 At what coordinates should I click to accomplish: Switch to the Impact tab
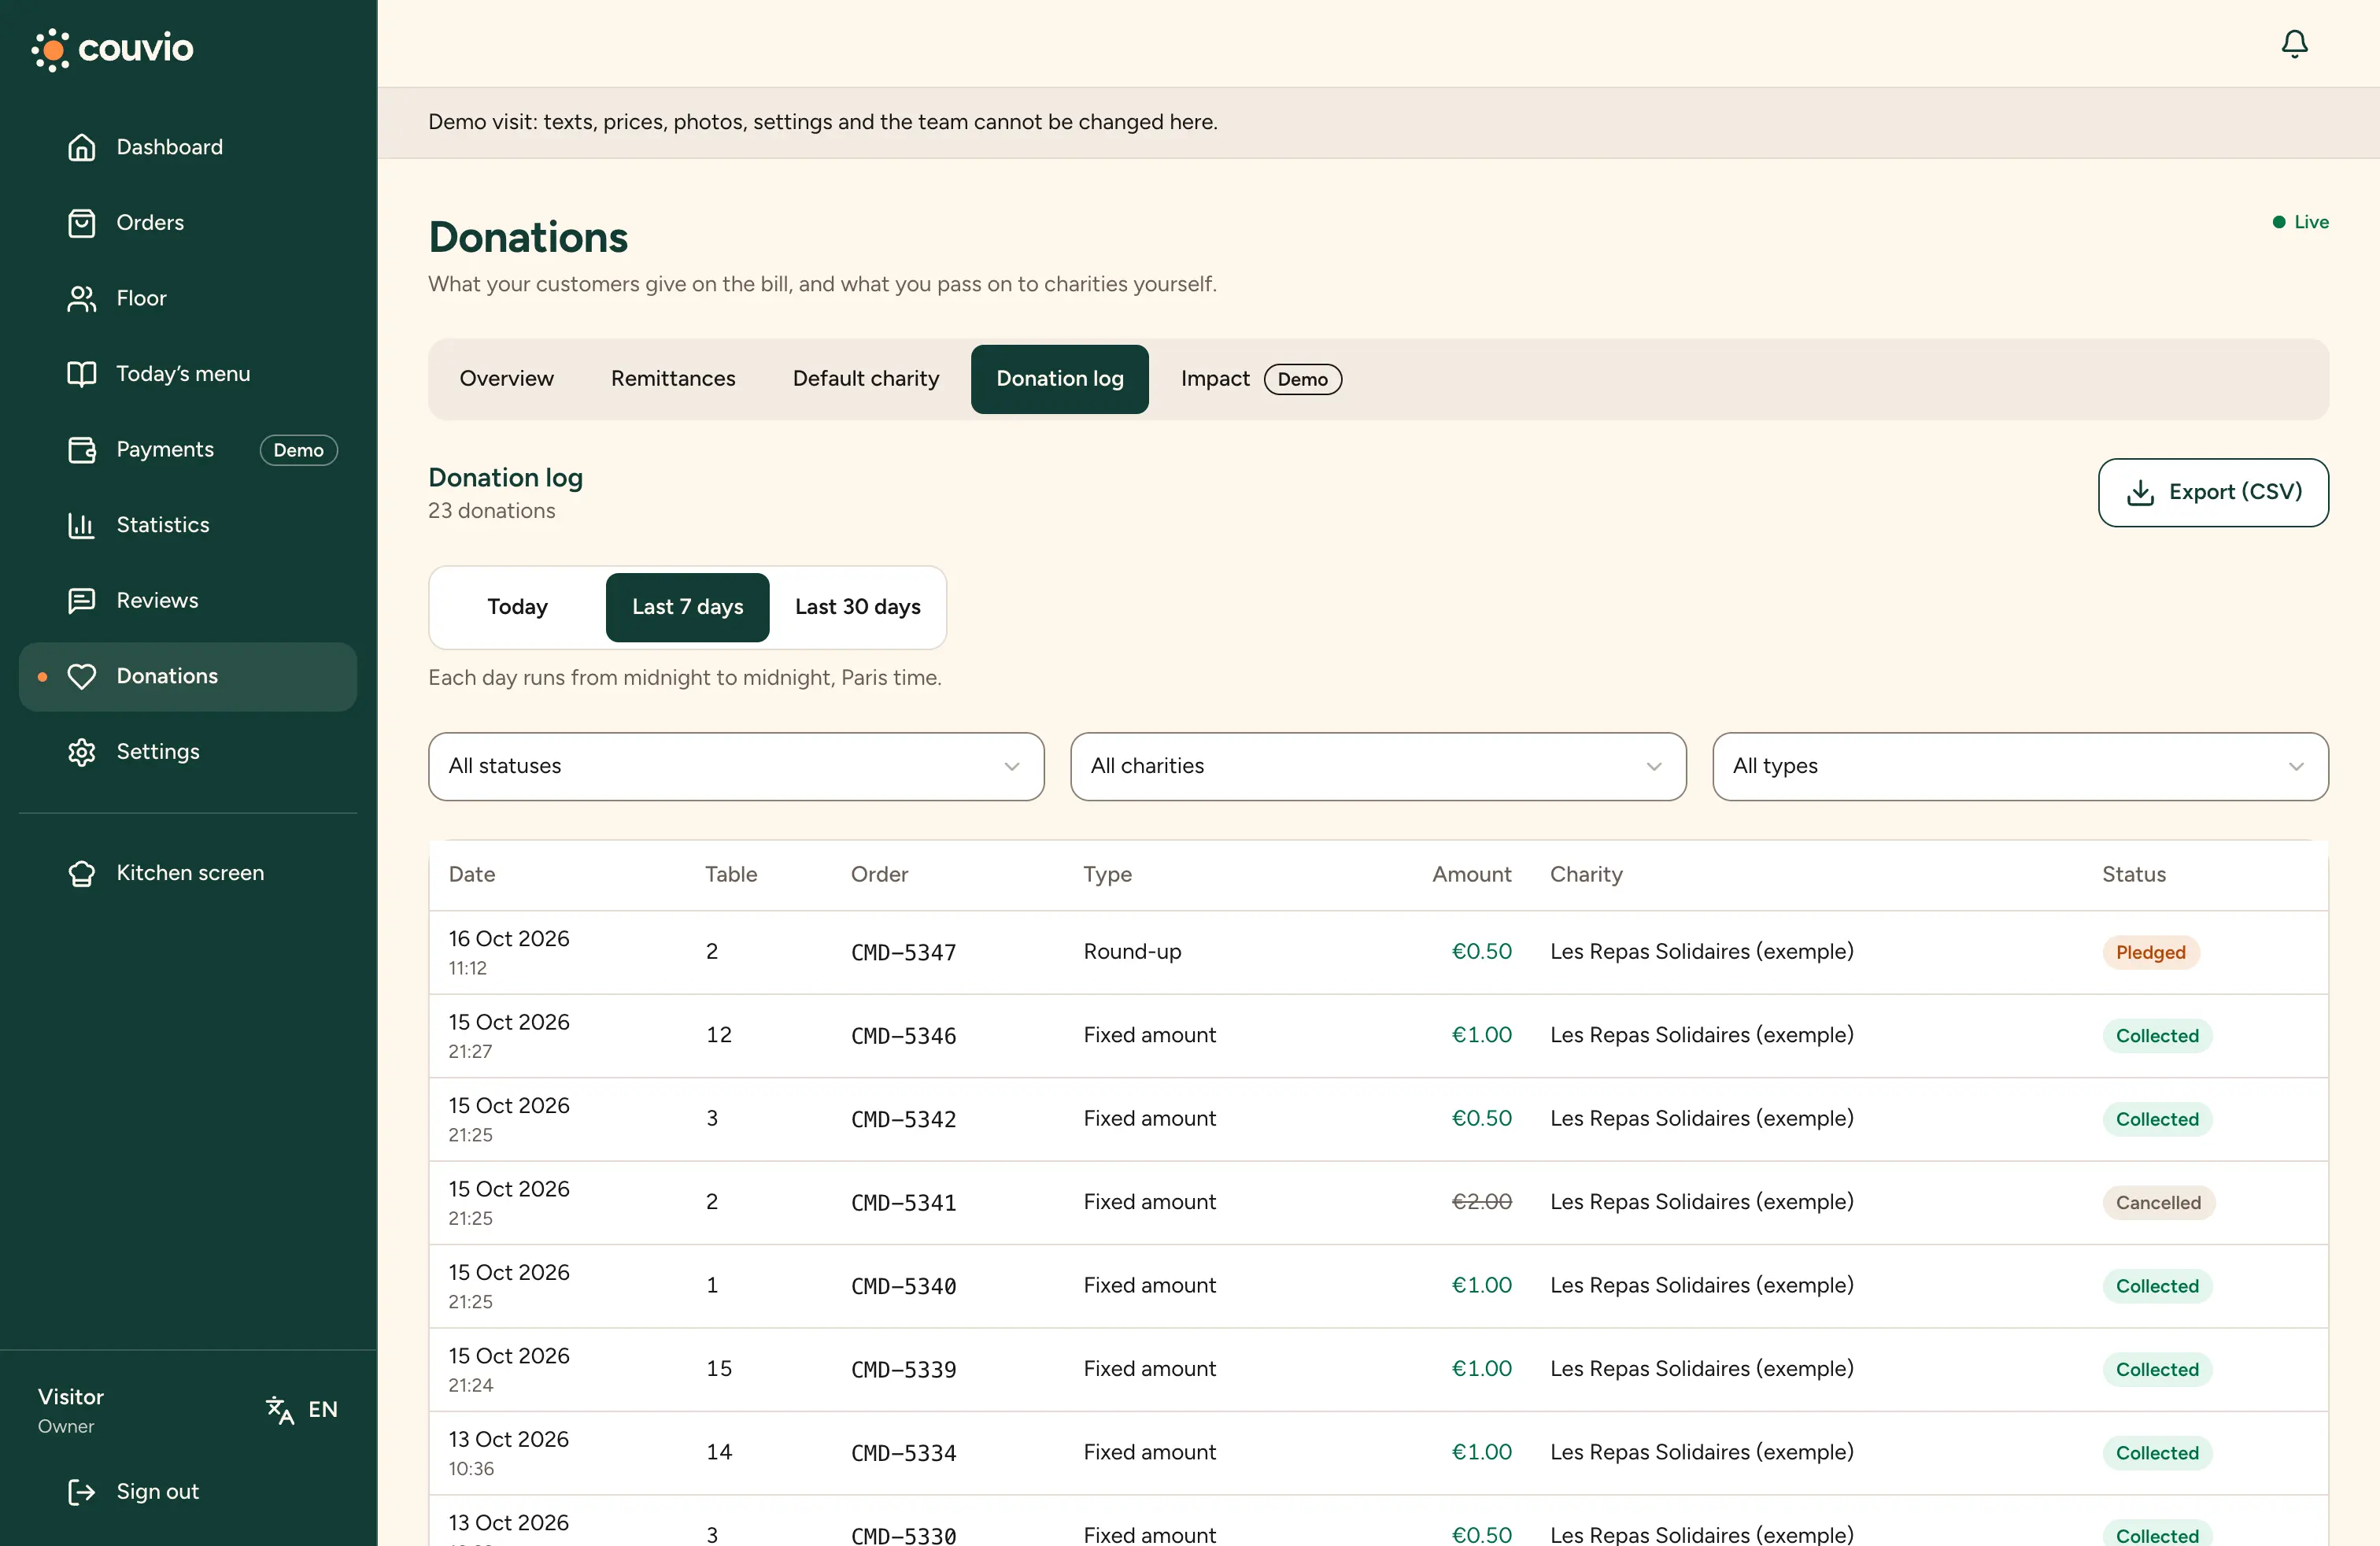(x=1260, y=379)
